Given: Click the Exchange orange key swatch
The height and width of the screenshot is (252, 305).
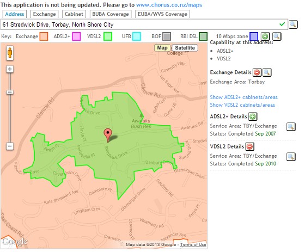Looking at the screenshot, I should click(x=44, y=36).
